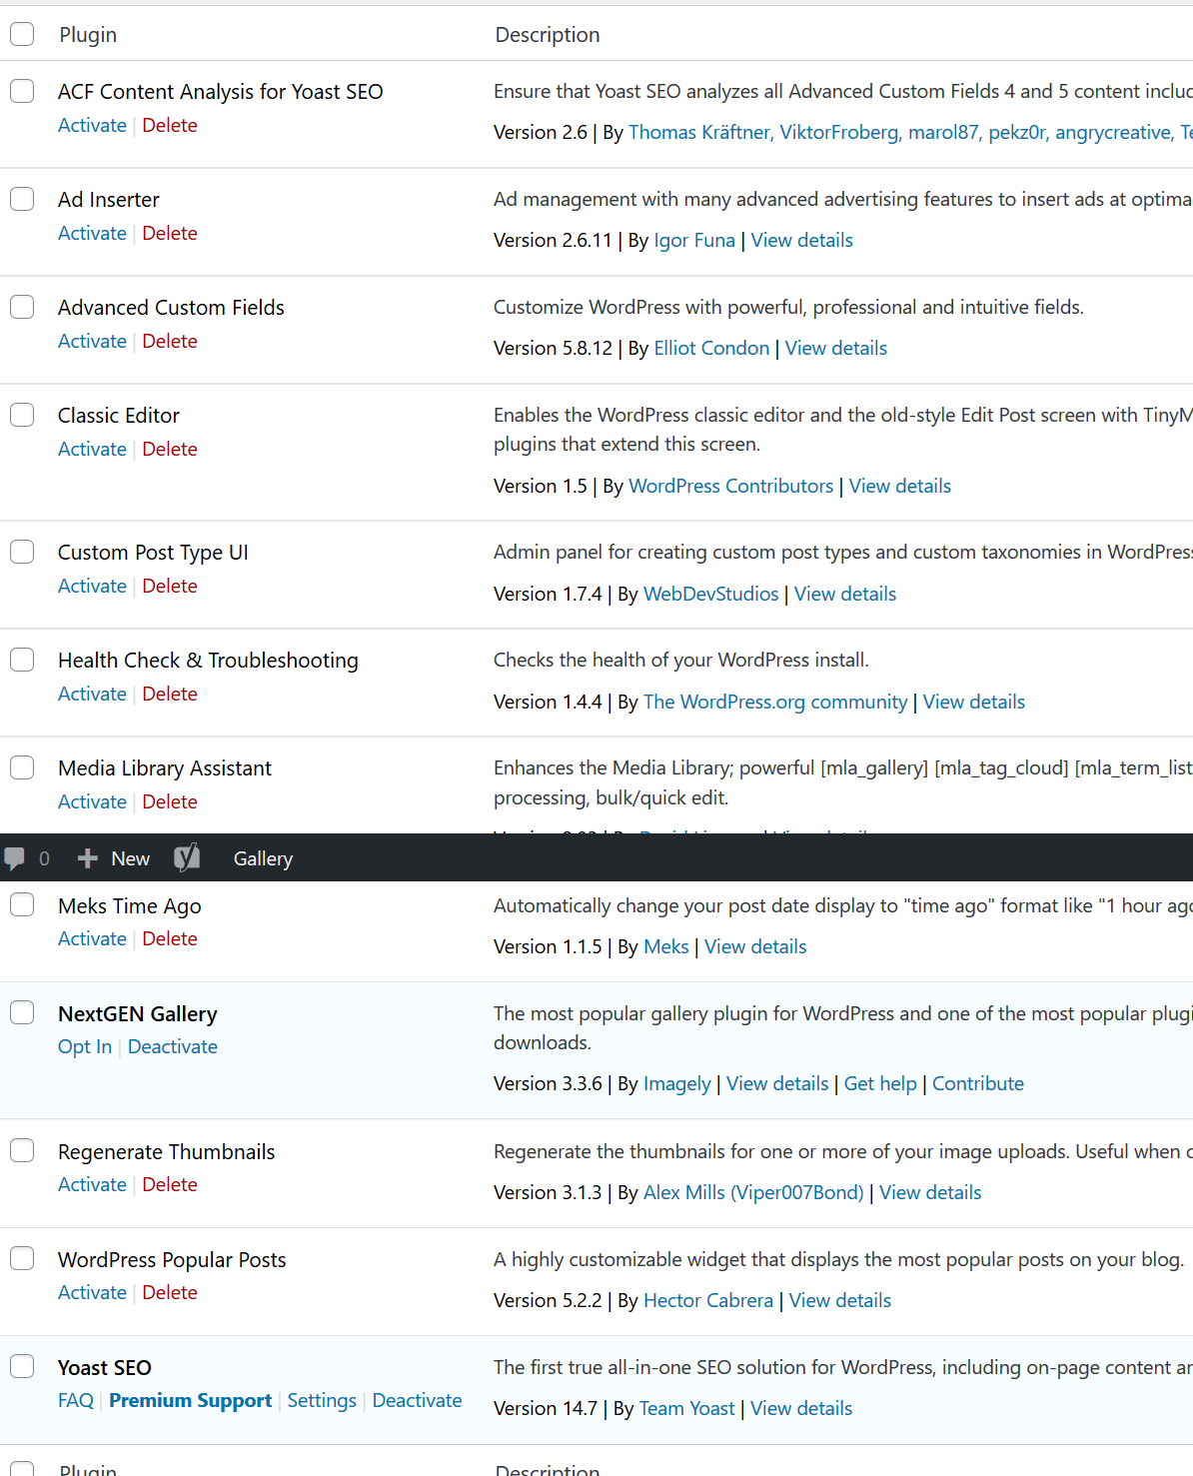Select the Advanced Custom Fields checkbox

[x=22, y=307]
